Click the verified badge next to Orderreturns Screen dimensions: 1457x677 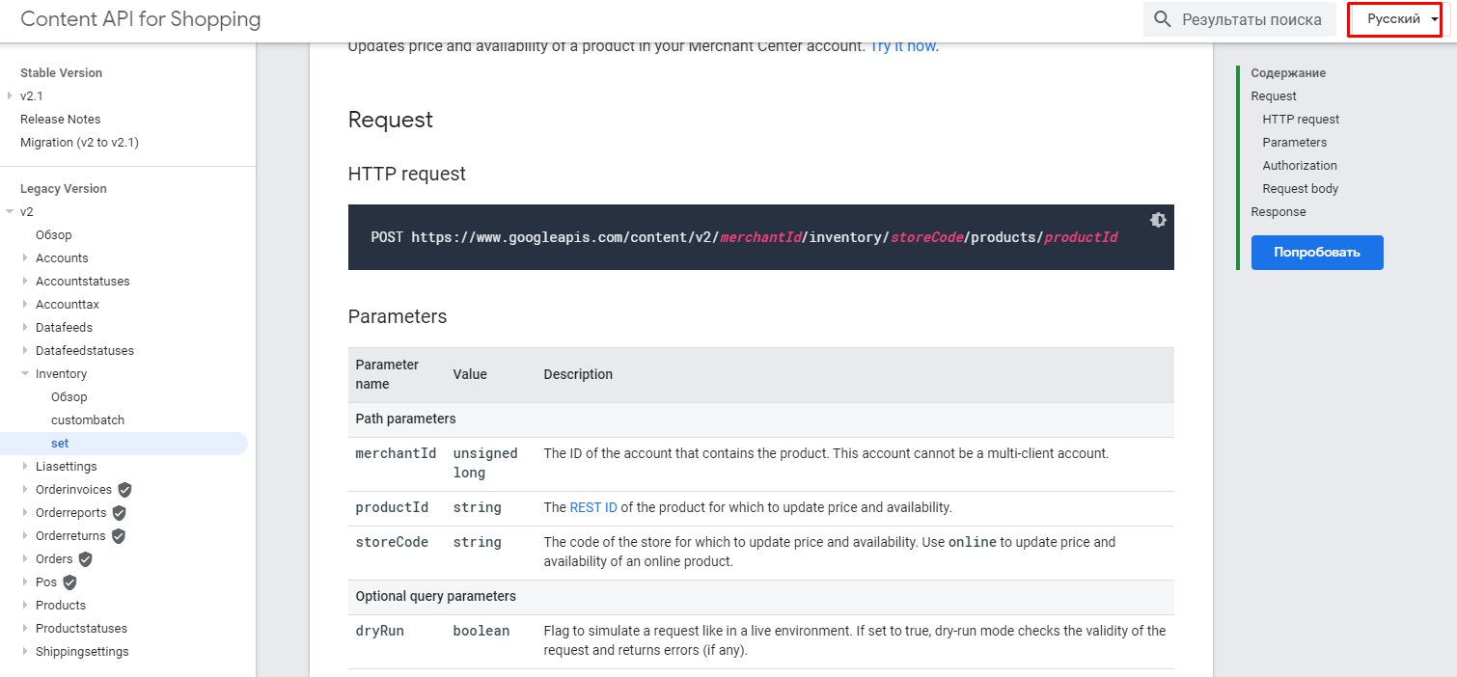[x=119, y=536]
